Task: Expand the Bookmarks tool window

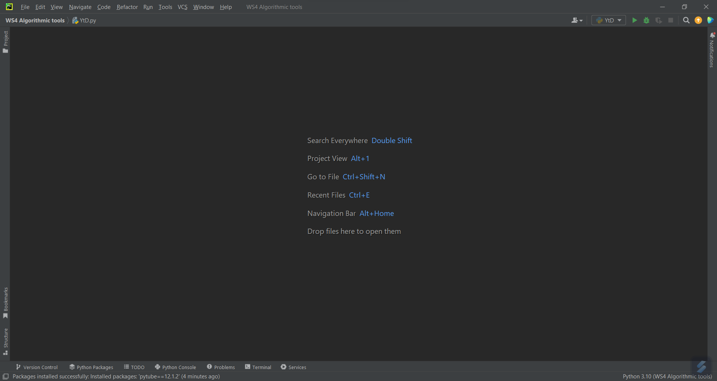Action: tap(5, 303)
